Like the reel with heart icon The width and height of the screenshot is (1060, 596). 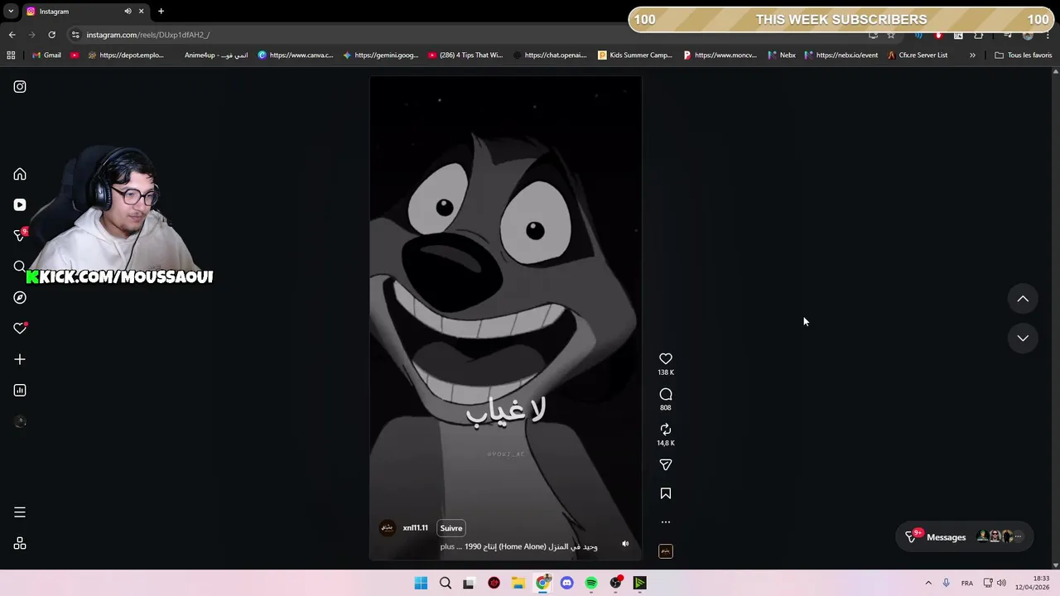pyautogui.click(x=666, y=358)
